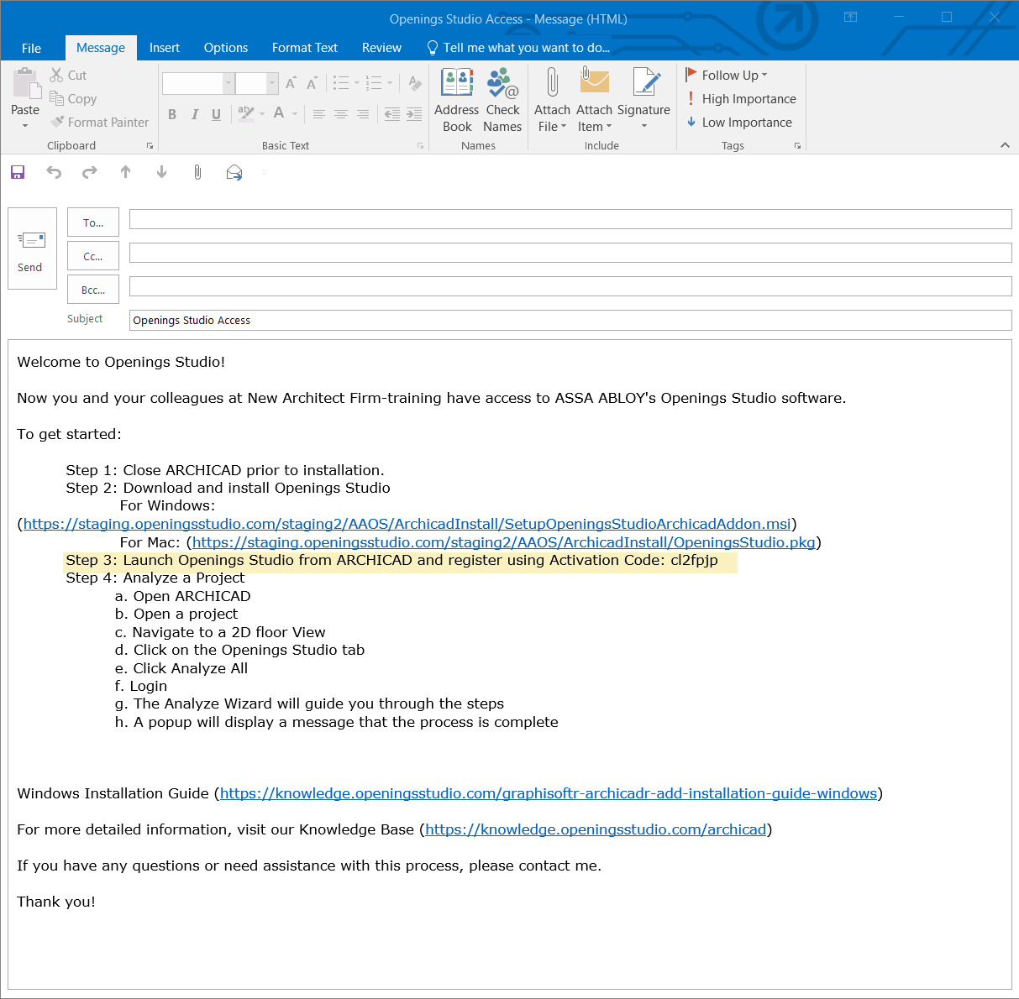Viewport: 1019px width, 999px height.
Task: Click the Cc... recipient button
Action: [93, 256]
